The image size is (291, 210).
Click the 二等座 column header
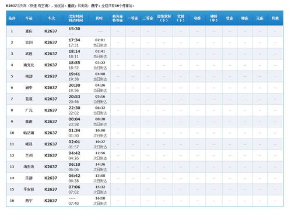(x=148, y=18)
